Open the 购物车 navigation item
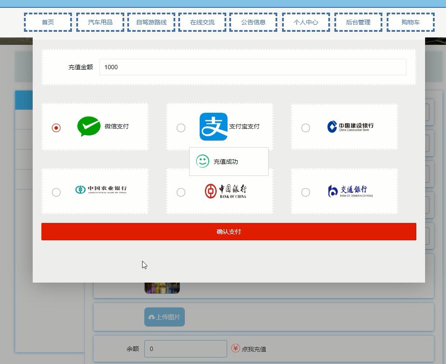Image resolution: width=446 pixels, height=364 pixels. (x=410, y=22)
